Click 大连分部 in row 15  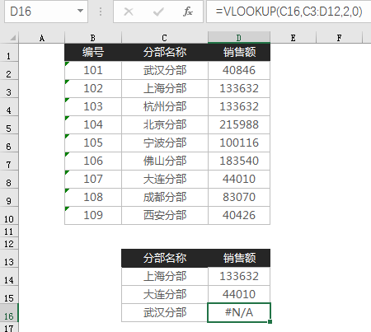165,294
